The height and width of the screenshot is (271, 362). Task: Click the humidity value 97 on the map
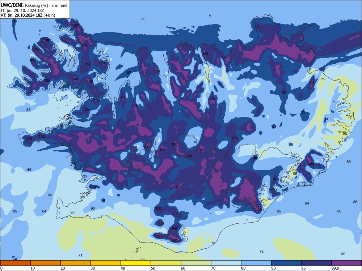(275, 179)
